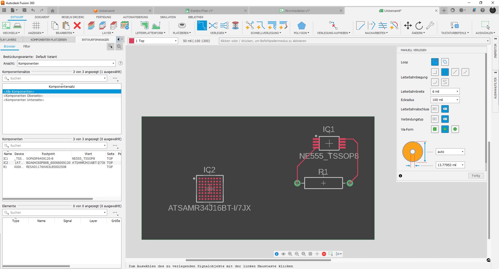
Task: Select the move cross-arrows tool
Action: click(408, 25)
